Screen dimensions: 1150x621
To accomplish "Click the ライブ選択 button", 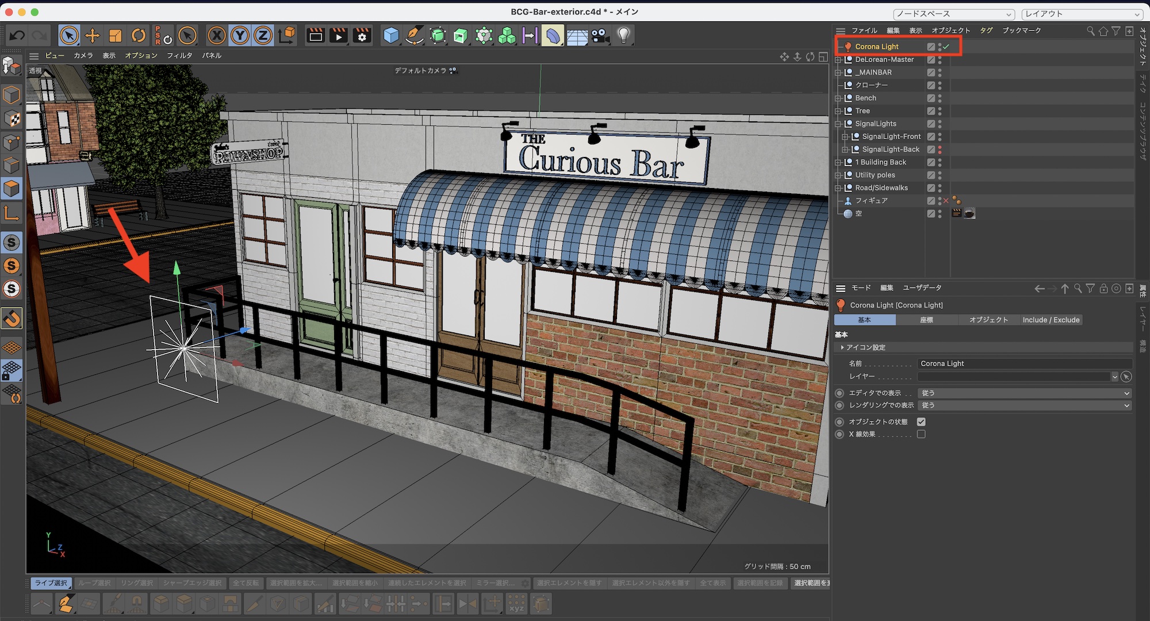I will click(x=51, y=583).
